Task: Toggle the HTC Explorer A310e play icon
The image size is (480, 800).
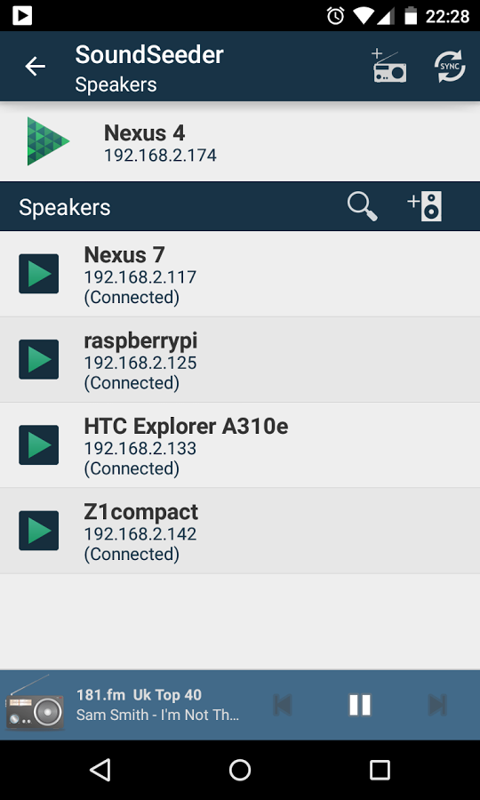Action: point(39,445)
